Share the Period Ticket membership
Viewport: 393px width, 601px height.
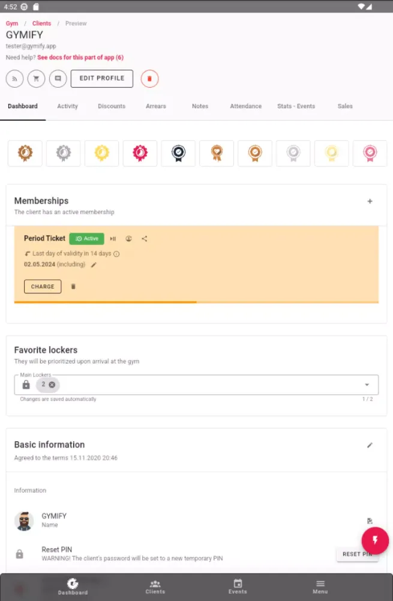tap(144, 239)
